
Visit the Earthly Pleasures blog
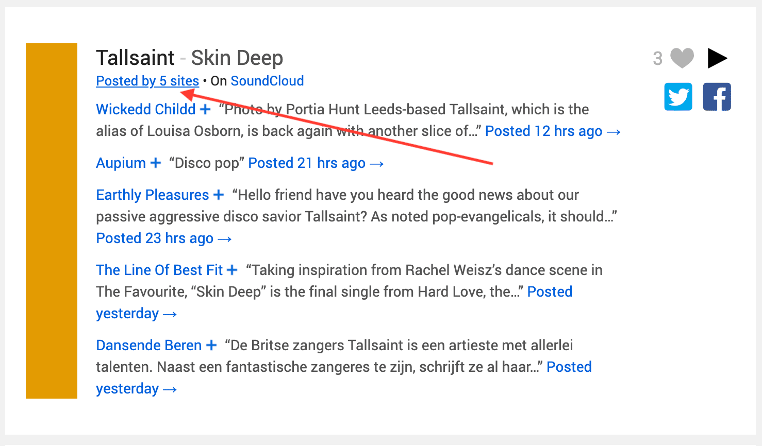coord(153,195)
